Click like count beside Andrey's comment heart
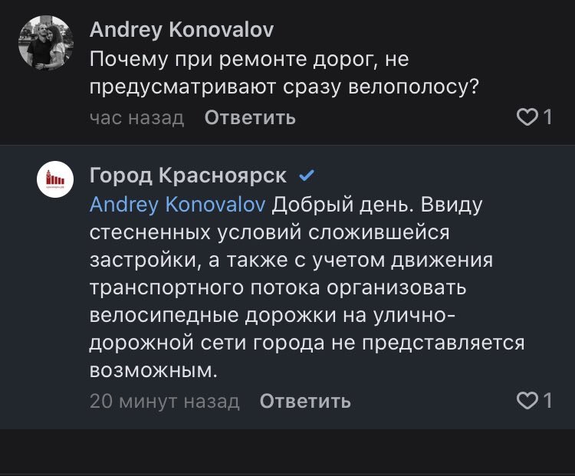 click(547, 117)
